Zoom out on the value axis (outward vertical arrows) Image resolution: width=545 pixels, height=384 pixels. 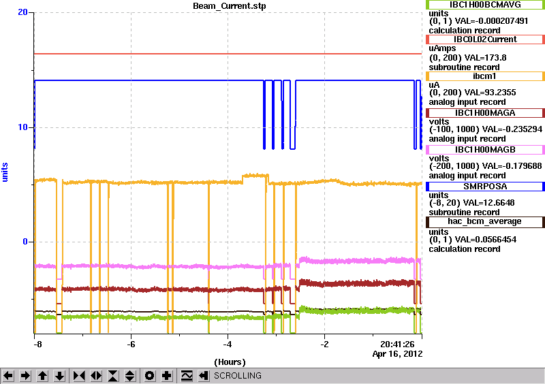(130, 376)
